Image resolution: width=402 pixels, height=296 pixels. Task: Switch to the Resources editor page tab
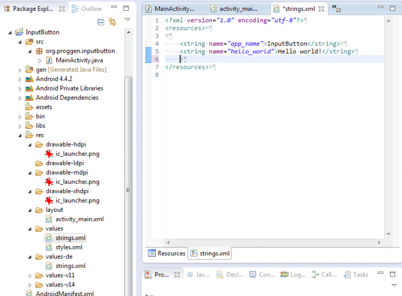coord(167,253)
